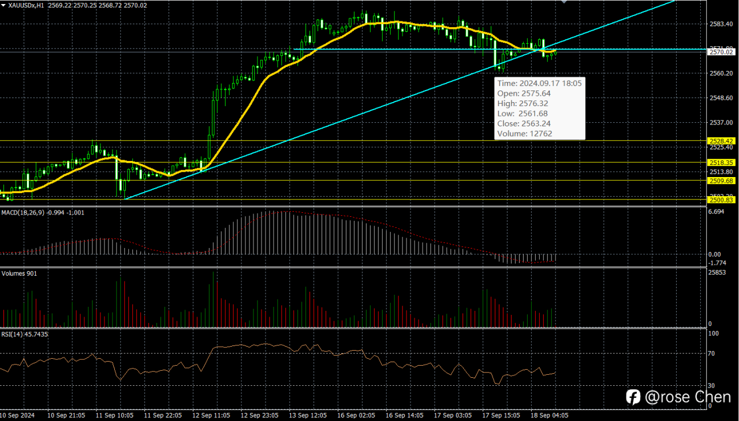Click the Volumes 901 indicator label
The height and width of the screenshot is (421, 739).
click(x=19, y=273)
